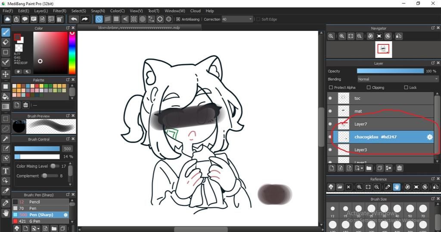Select the Magic Wand tool
This screenshot has width=441, height=232.
point(6,139)
